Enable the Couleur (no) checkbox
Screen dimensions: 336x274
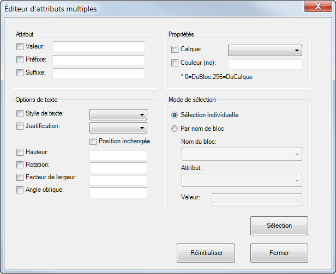point(175,63)
